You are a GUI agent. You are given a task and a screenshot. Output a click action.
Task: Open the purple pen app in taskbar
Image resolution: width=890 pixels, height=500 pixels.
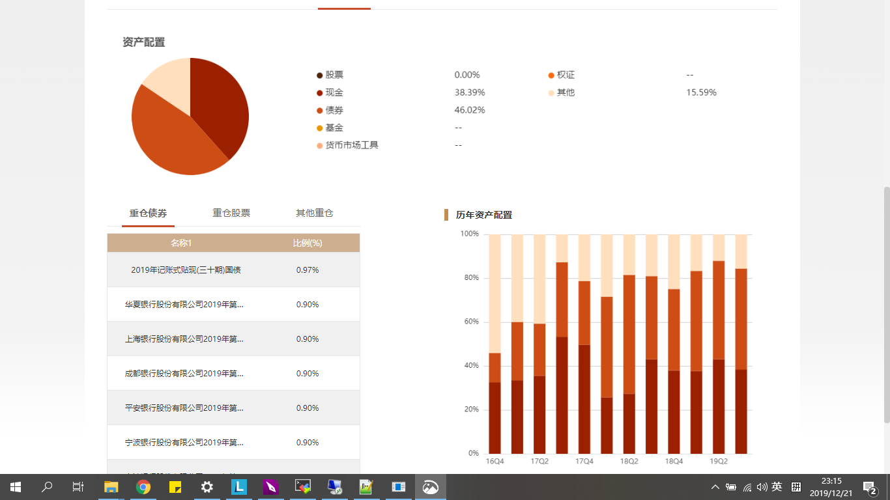[271, 487]
